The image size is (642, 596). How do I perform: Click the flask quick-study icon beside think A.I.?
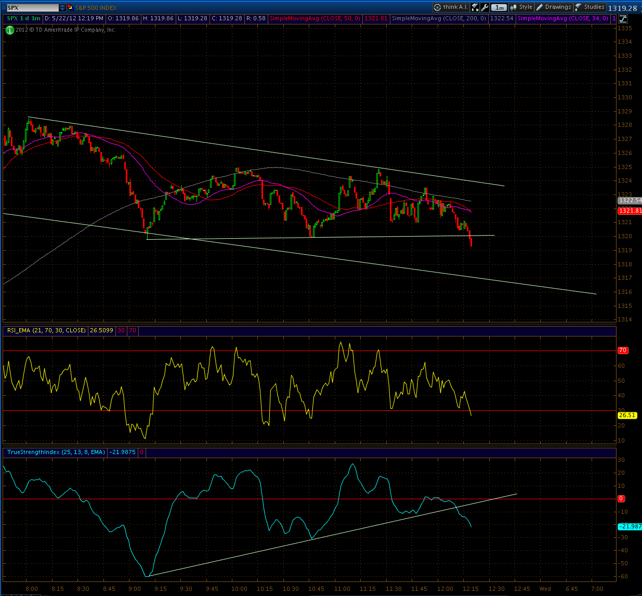pos(475,7)
